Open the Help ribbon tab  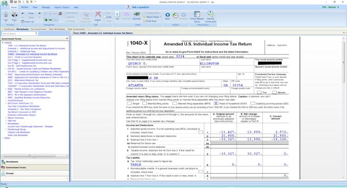[x=76, y=7]
